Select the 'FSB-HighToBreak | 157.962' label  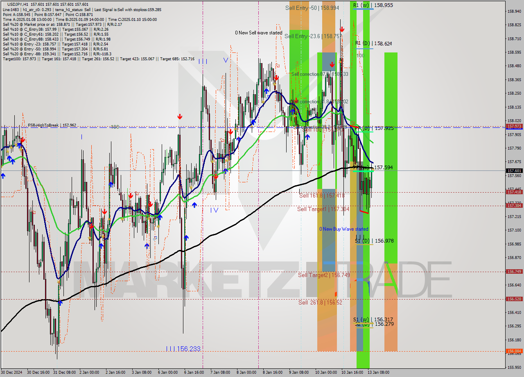tap(52, 125)
